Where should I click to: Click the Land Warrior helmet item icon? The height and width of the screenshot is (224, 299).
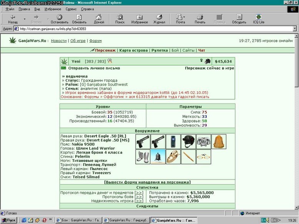(x=188, y=142)
